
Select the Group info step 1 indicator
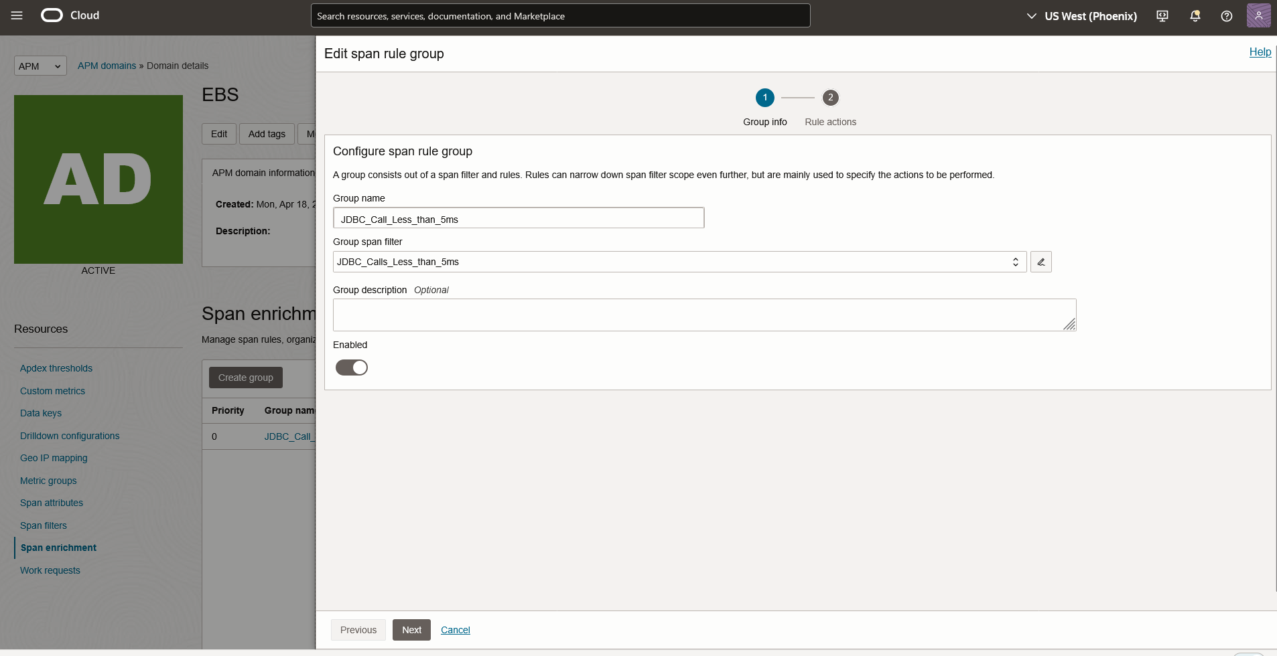click(764, 98)
